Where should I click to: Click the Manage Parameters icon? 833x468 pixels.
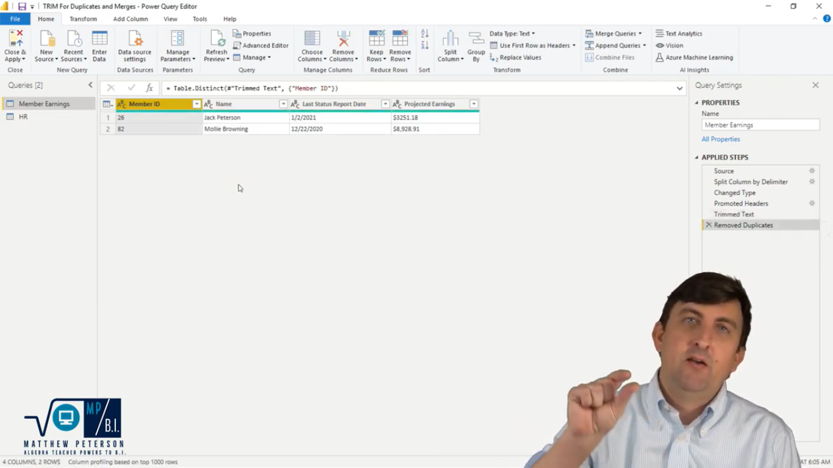click(177, 39)
